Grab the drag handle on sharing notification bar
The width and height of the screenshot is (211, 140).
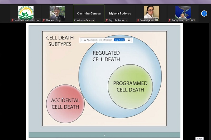81,40
